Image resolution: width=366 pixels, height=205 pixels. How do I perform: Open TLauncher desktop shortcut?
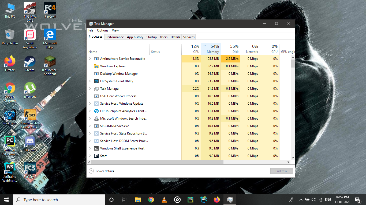50,66
